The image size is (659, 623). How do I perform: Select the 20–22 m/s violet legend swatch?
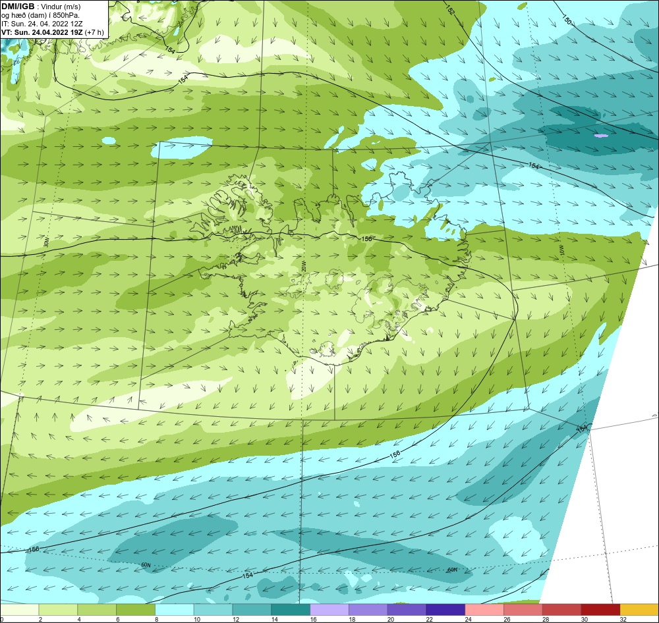click(407, 609)
